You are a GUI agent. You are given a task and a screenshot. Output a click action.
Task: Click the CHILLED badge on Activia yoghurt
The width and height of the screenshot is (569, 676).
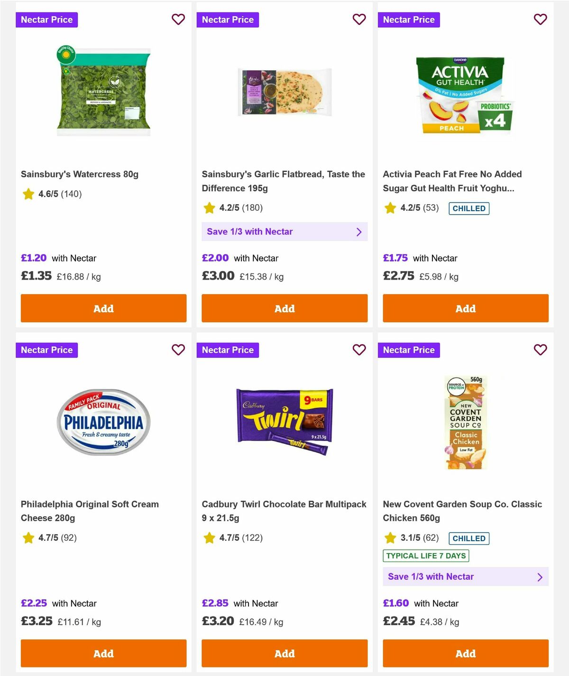click(x=468, y=208)
